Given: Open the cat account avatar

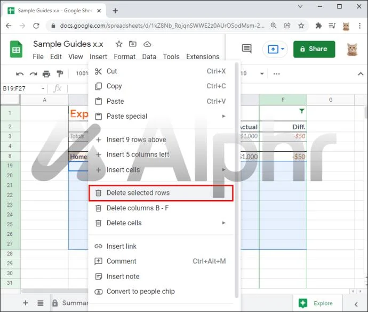Looking at the screenshot, I should [x=352, y=50].
